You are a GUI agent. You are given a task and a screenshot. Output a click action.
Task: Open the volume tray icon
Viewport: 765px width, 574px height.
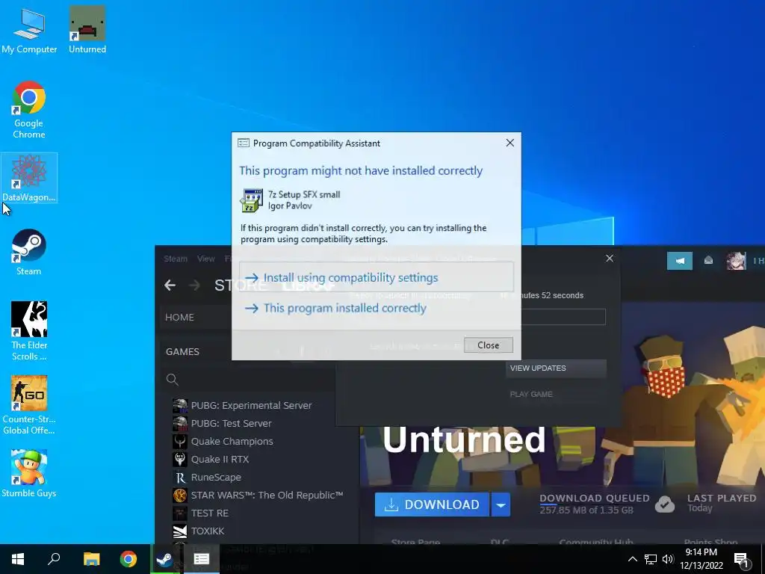pyautogui.click(x=668, y=559)
